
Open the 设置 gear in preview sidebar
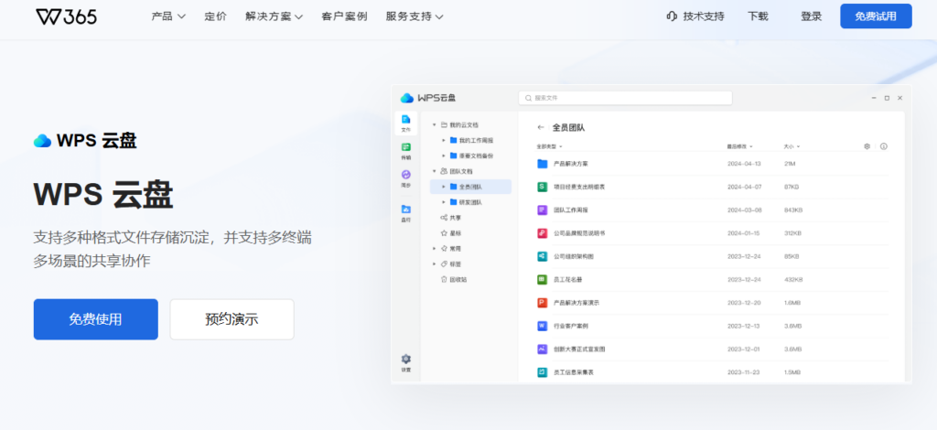[x=405, y=362]
